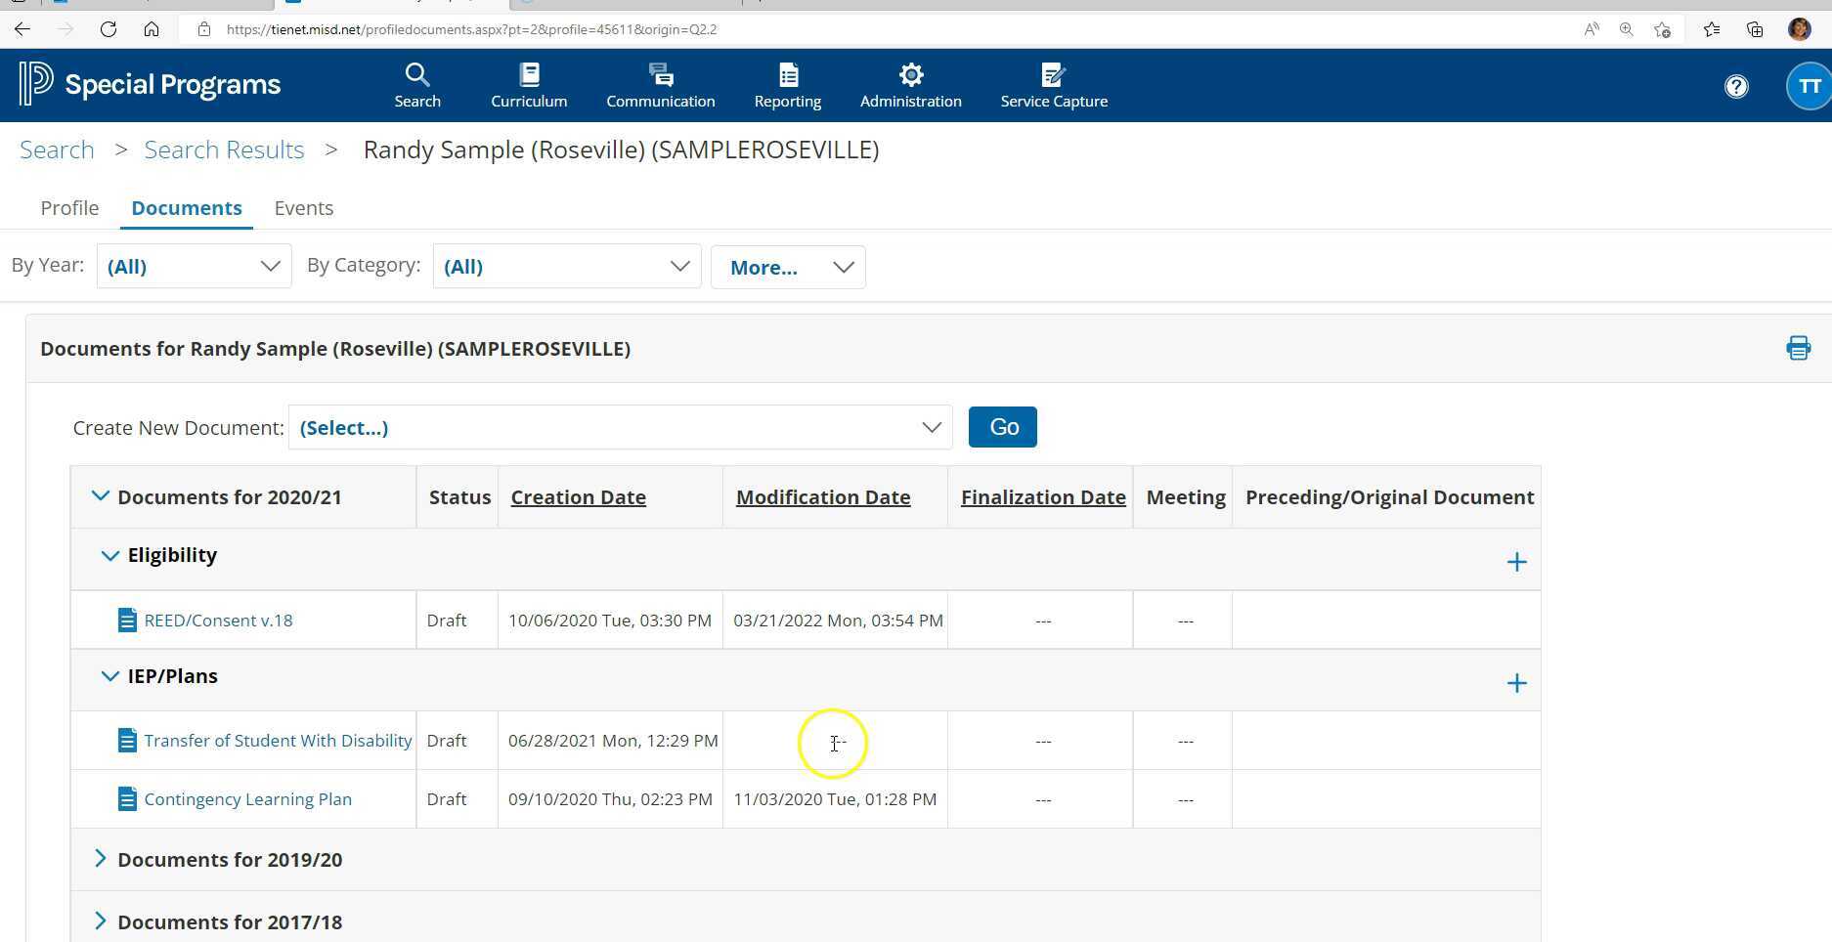Add a new IEP/Plans document
Screen dimensions: 1832x942
coord(1517,683)
